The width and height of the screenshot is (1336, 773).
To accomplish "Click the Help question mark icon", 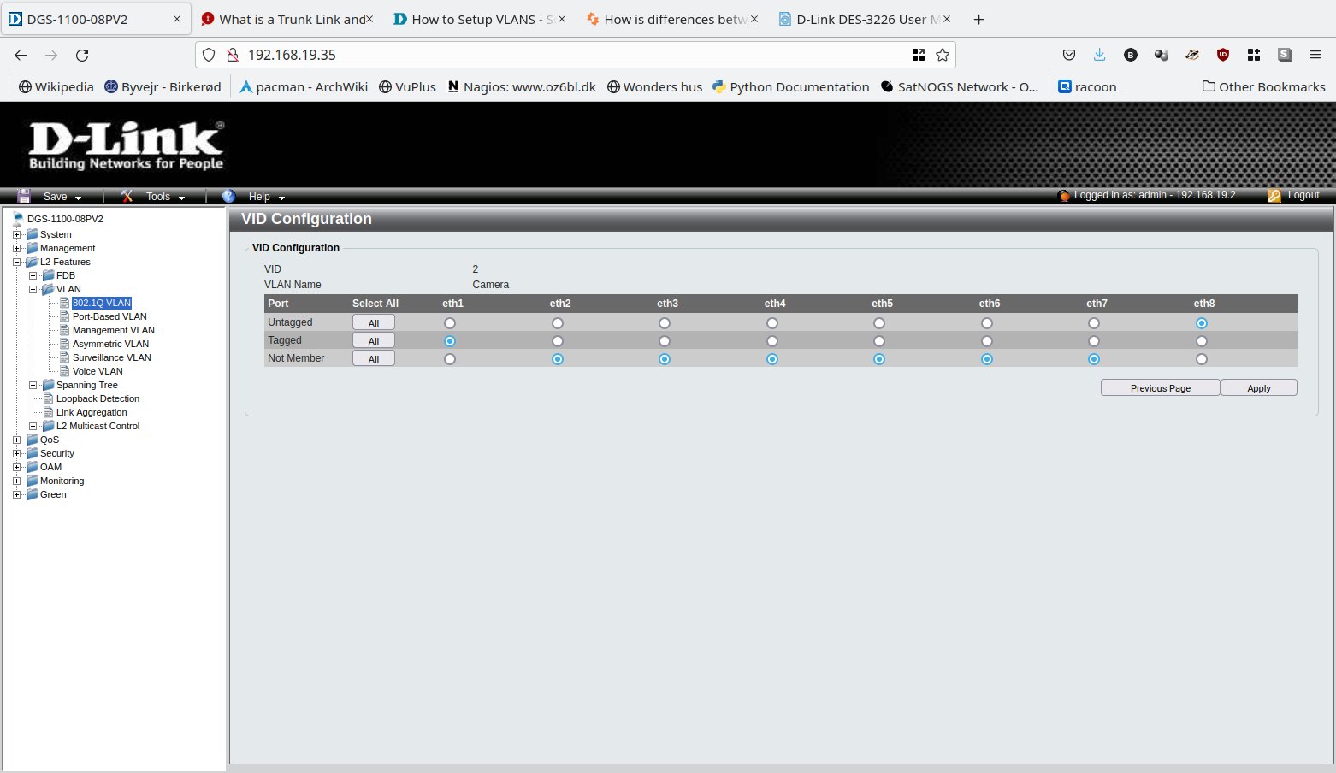I will click(229, 196).
